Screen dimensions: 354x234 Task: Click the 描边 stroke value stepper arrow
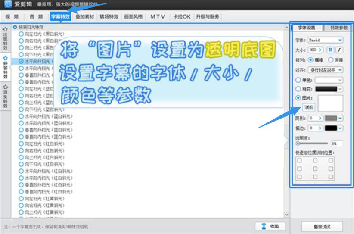click(x=320, y=128)
